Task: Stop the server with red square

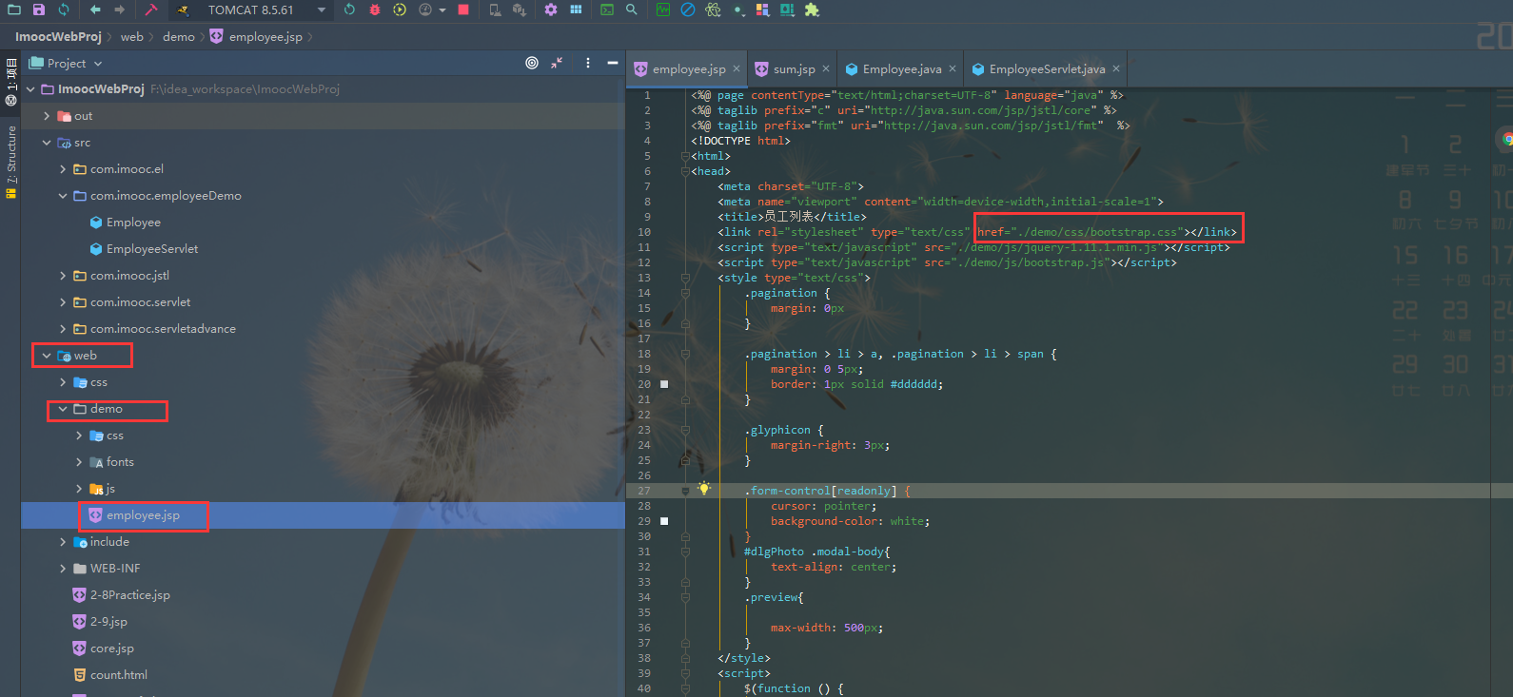Action: pos(463,10)
